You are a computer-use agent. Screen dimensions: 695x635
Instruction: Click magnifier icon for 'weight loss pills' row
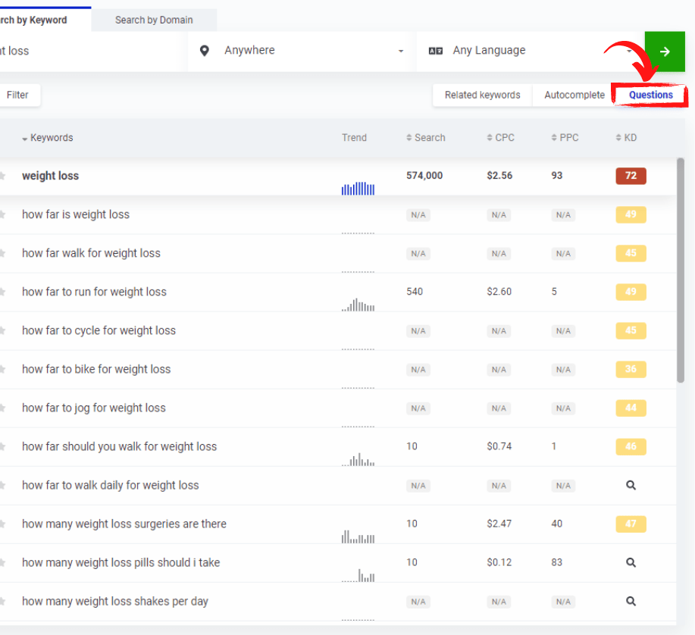click(631, 562)
